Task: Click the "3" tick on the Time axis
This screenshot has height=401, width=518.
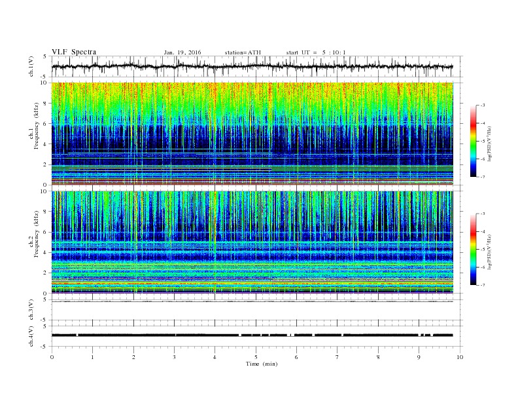Action: (x=174, y=357)
